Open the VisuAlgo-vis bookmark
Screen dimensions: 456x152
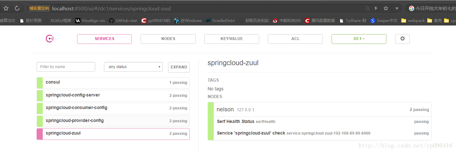tap(90, 21)
